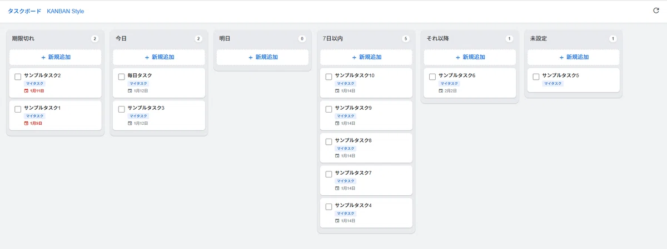The width and height of the screenshot is (667, 249).
Task: Click the 7日以内 column count badge
Action: [406, 39]
